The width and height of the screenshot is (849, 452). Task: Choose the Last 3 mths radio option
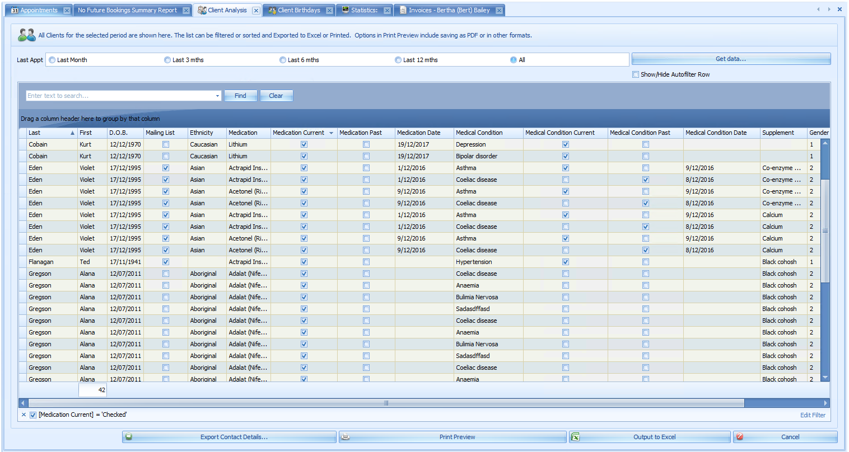tap(167, 60)
